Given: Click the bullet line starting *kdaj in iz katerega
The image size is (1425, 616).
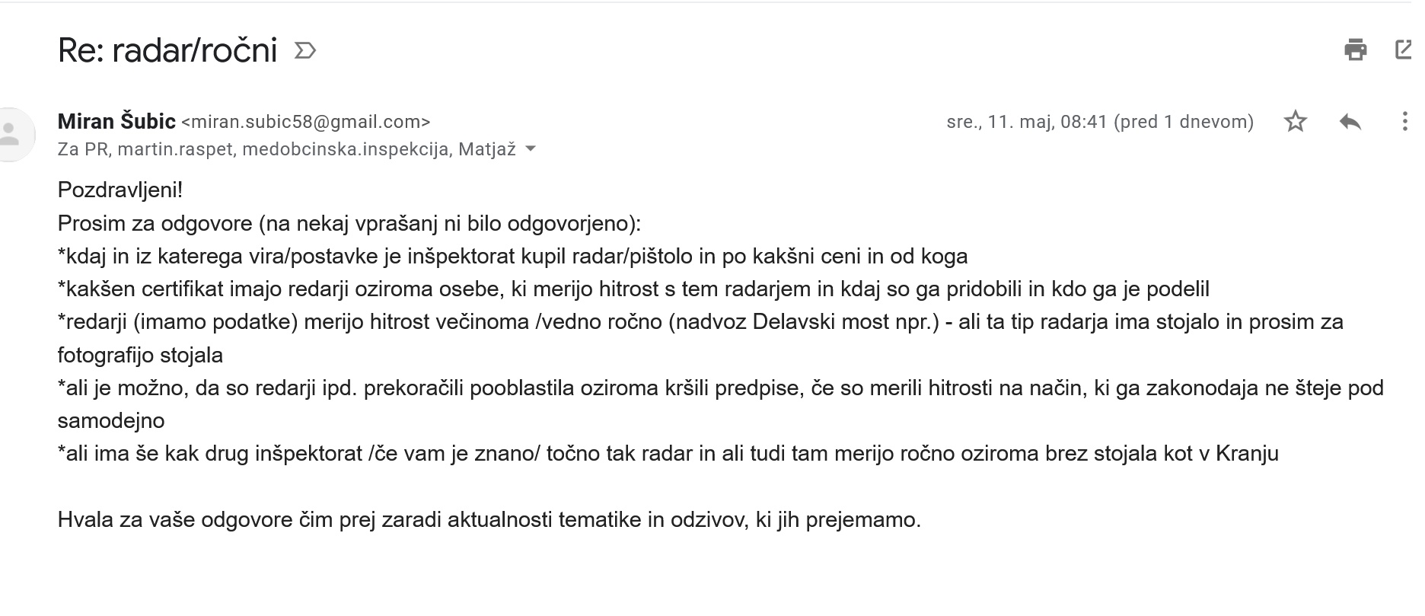Looking at the screenshot, I should pos(512,256).
